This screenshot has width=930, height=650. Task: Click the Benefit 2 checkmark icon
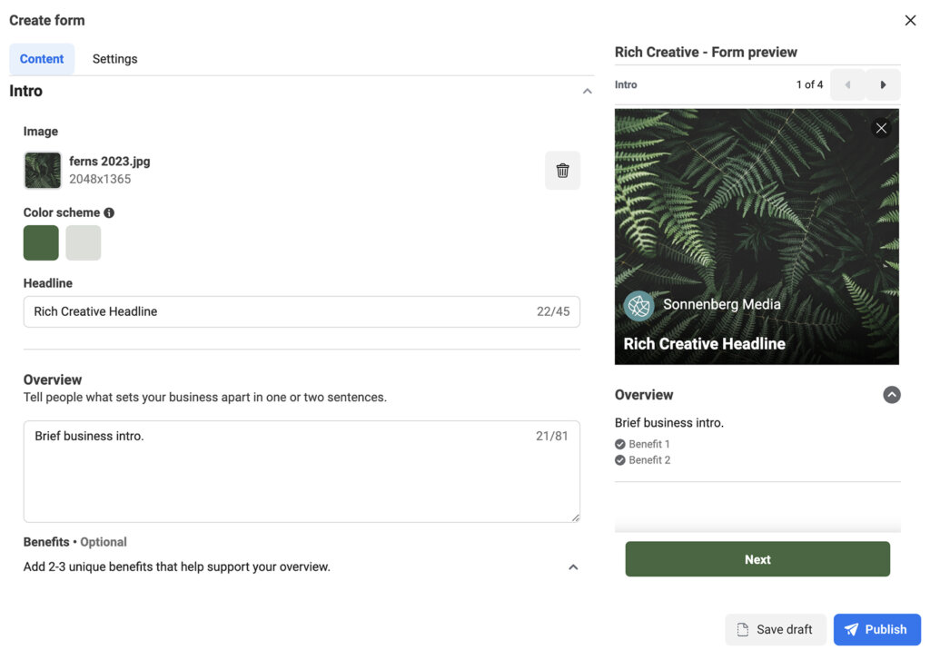click(x=620, y=460)
